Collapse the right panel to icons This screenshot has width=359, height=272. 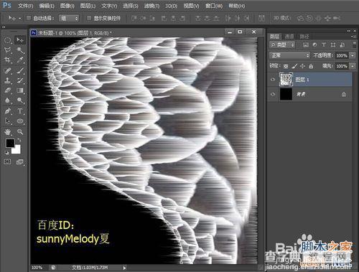(x=349, y=31)
